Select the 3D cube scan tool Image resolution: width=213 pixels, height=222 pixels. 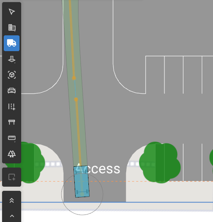tap(12, 75)
